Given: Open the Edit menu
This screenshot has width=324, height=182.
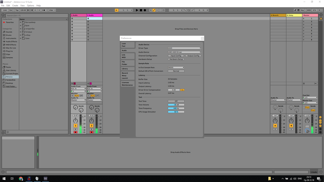Looking at the screenshot, I should (x=8, y=5).
